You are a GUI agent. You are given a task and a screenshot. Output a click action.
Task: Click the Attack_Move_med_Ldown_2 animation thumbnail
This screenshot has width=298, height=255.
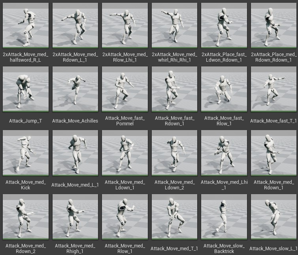tap(174, 153)
